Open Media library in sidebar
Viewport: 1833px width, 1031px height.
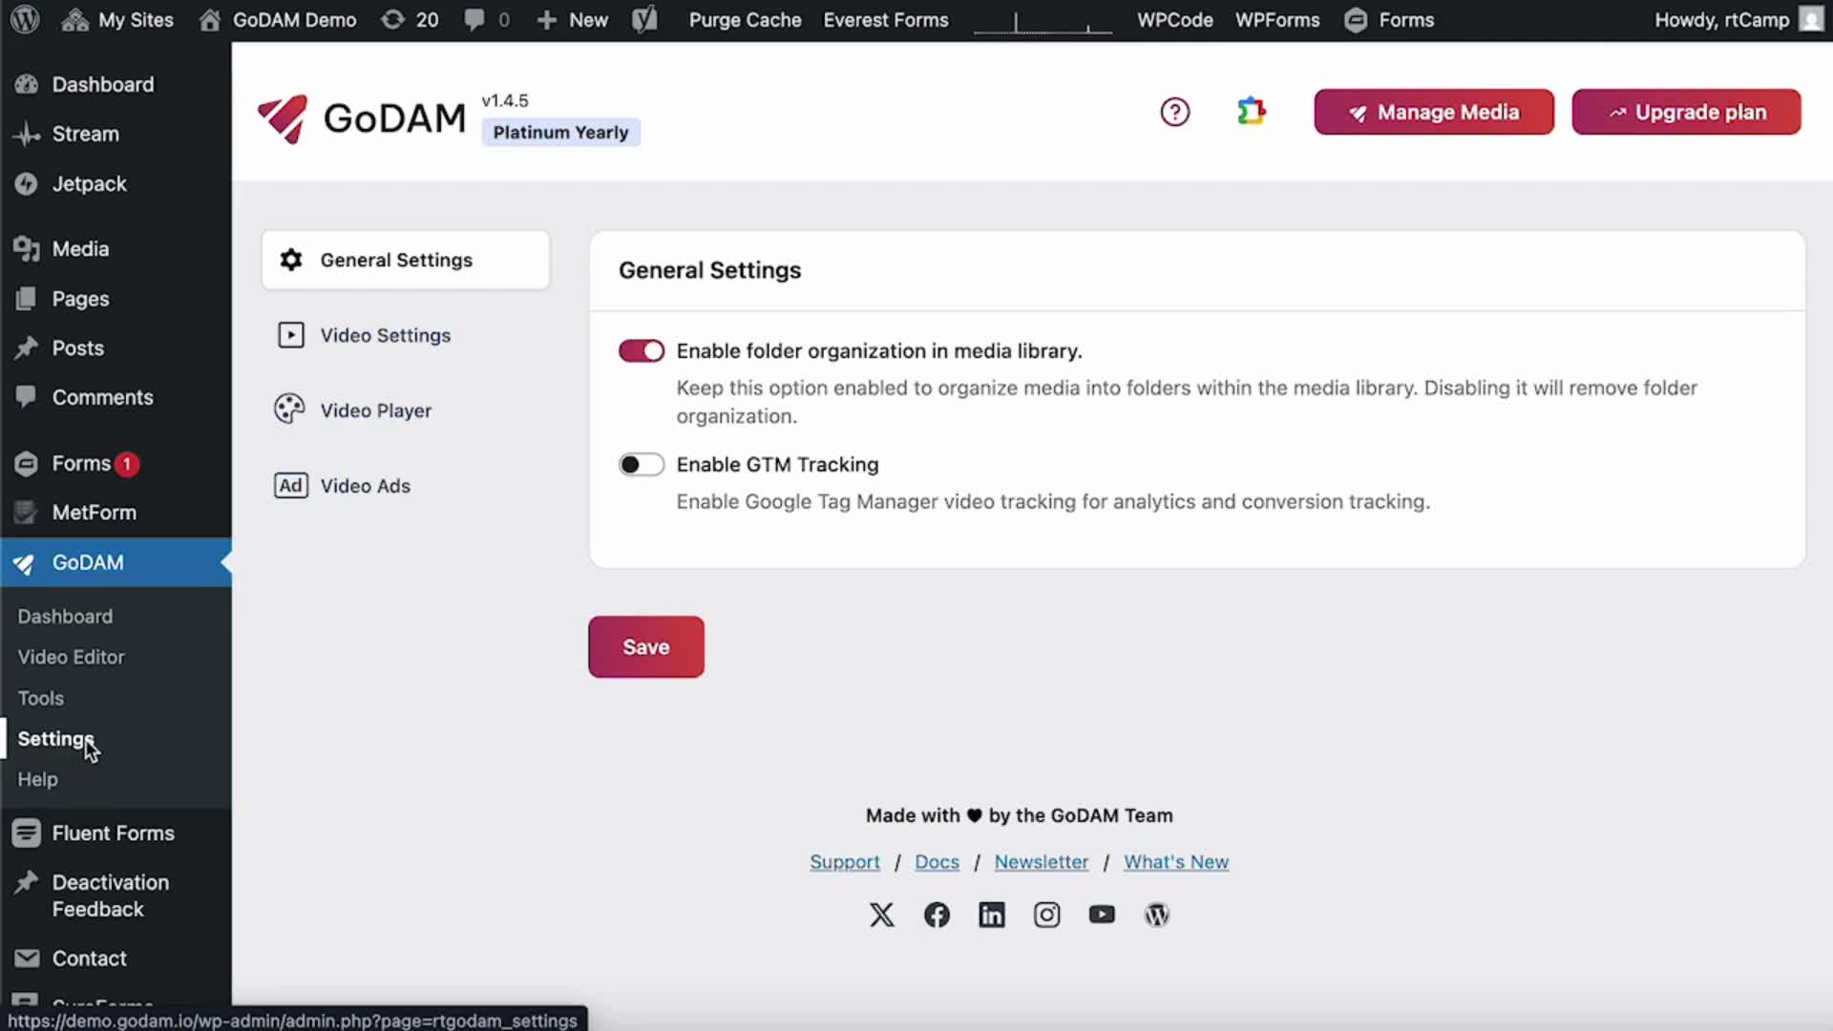pyautogui.click(x=80, y=248)
